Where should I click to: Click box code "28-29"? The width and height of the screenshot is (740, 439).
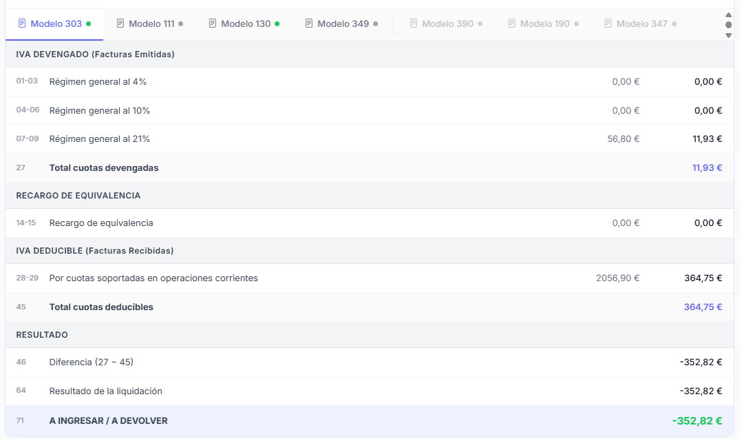pyautogui.click(x=28, y=278)
